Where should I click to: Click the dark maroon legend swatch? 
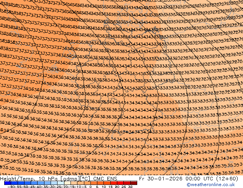134,183
